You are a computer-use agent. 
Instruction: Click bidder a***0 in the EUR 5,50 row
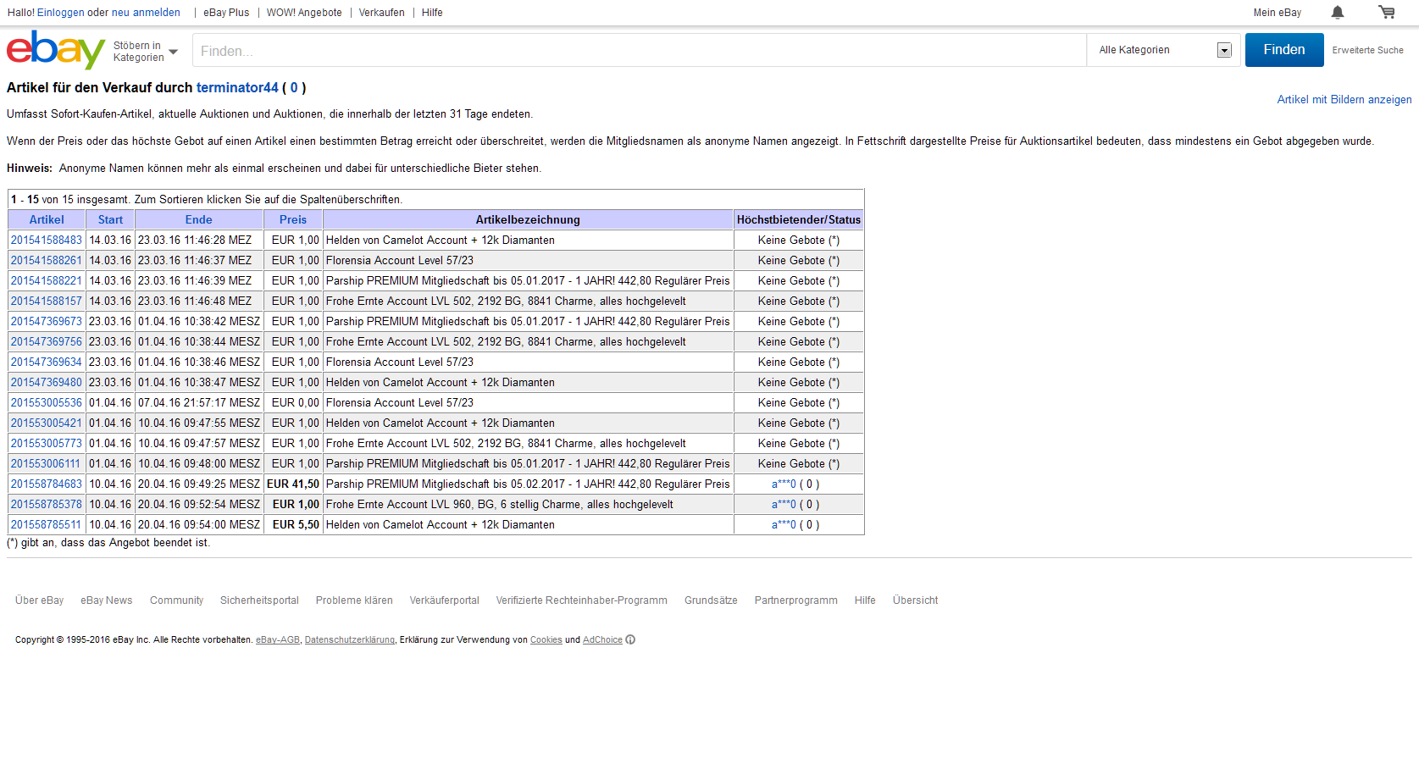click(x=784, y=525)
